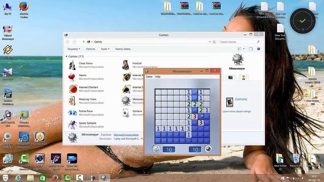
Task: Open Yahoo Messenger desktop shortcut
Action: [8, 32]
